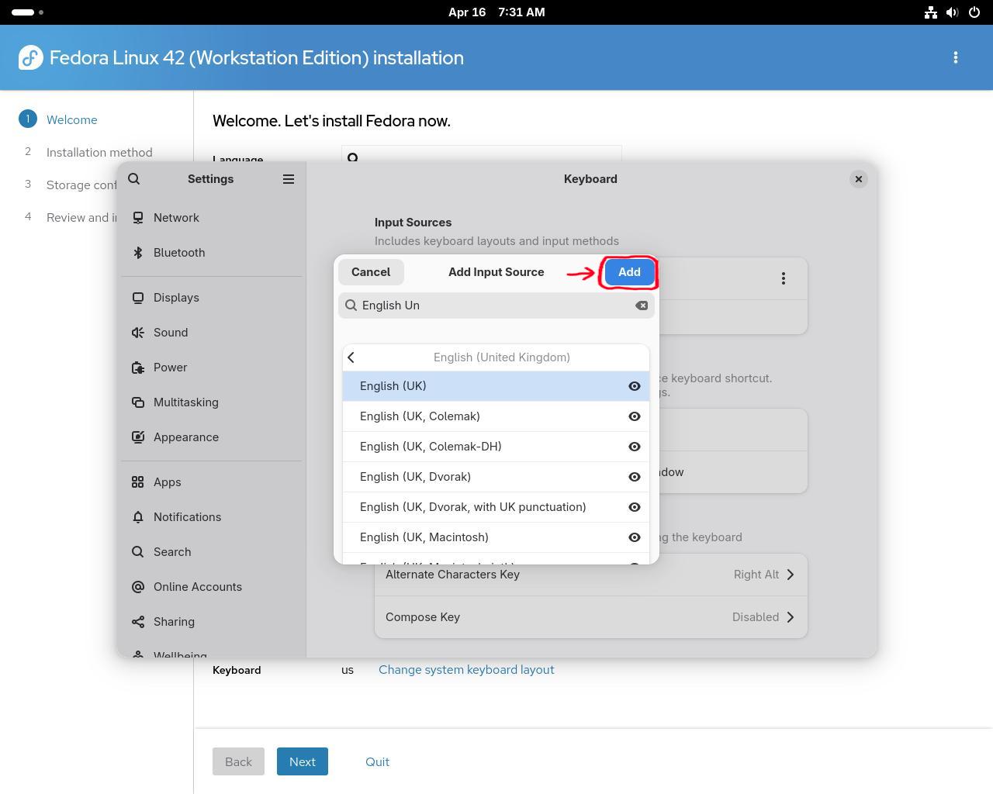Open Search settings panel
This screenshot has height=794, width=993.
(211, 552)
